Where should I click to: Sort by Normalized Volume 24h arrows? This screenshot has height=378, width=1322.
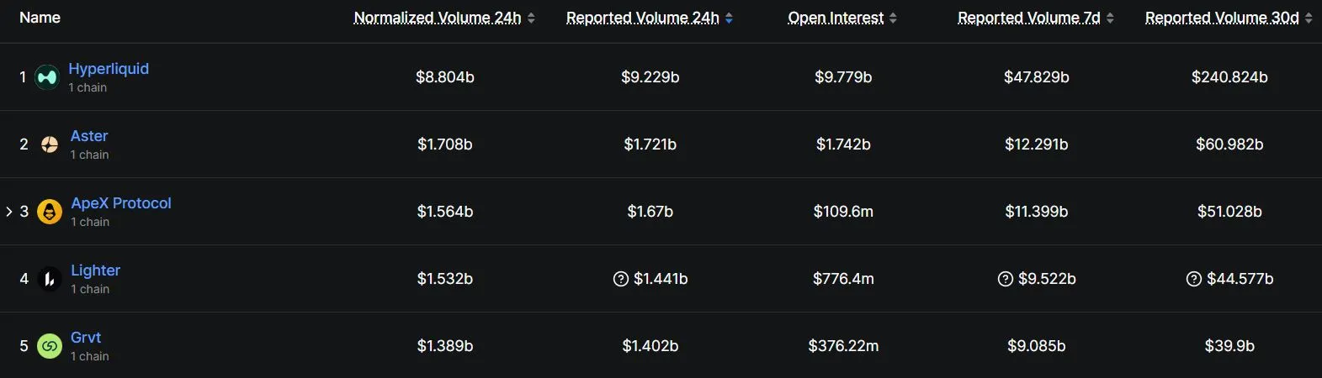(x=531, y=18)
